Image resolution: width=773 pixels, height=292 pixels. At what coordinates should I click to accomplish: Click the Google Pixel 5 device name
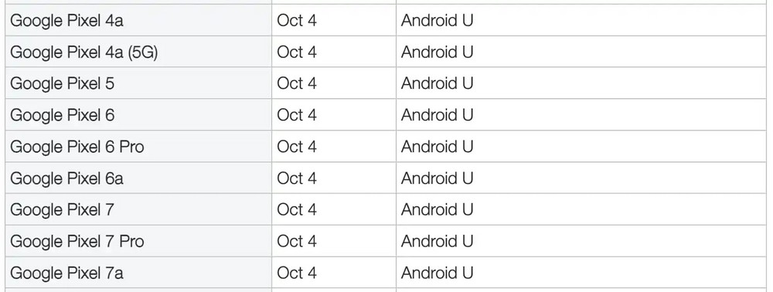pos(62,83)
